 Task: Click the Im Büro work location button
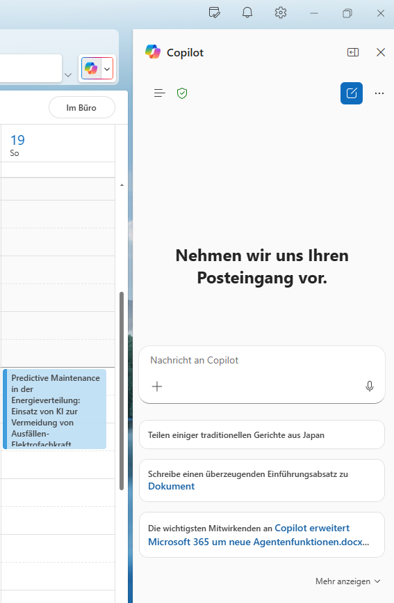82,108
